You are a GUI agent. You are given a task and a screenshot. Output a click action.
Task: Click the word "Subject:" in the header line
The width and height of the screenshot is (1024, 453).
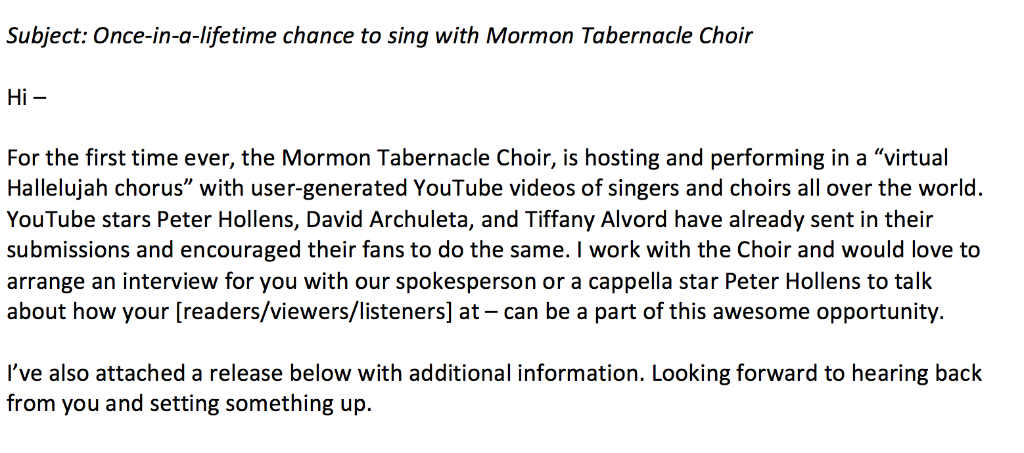46,35
